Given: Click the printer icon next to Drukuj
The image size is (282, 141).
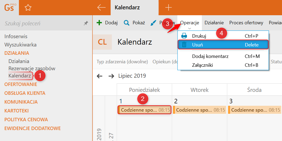Looking at the screenshot, I should coord(184,36).
